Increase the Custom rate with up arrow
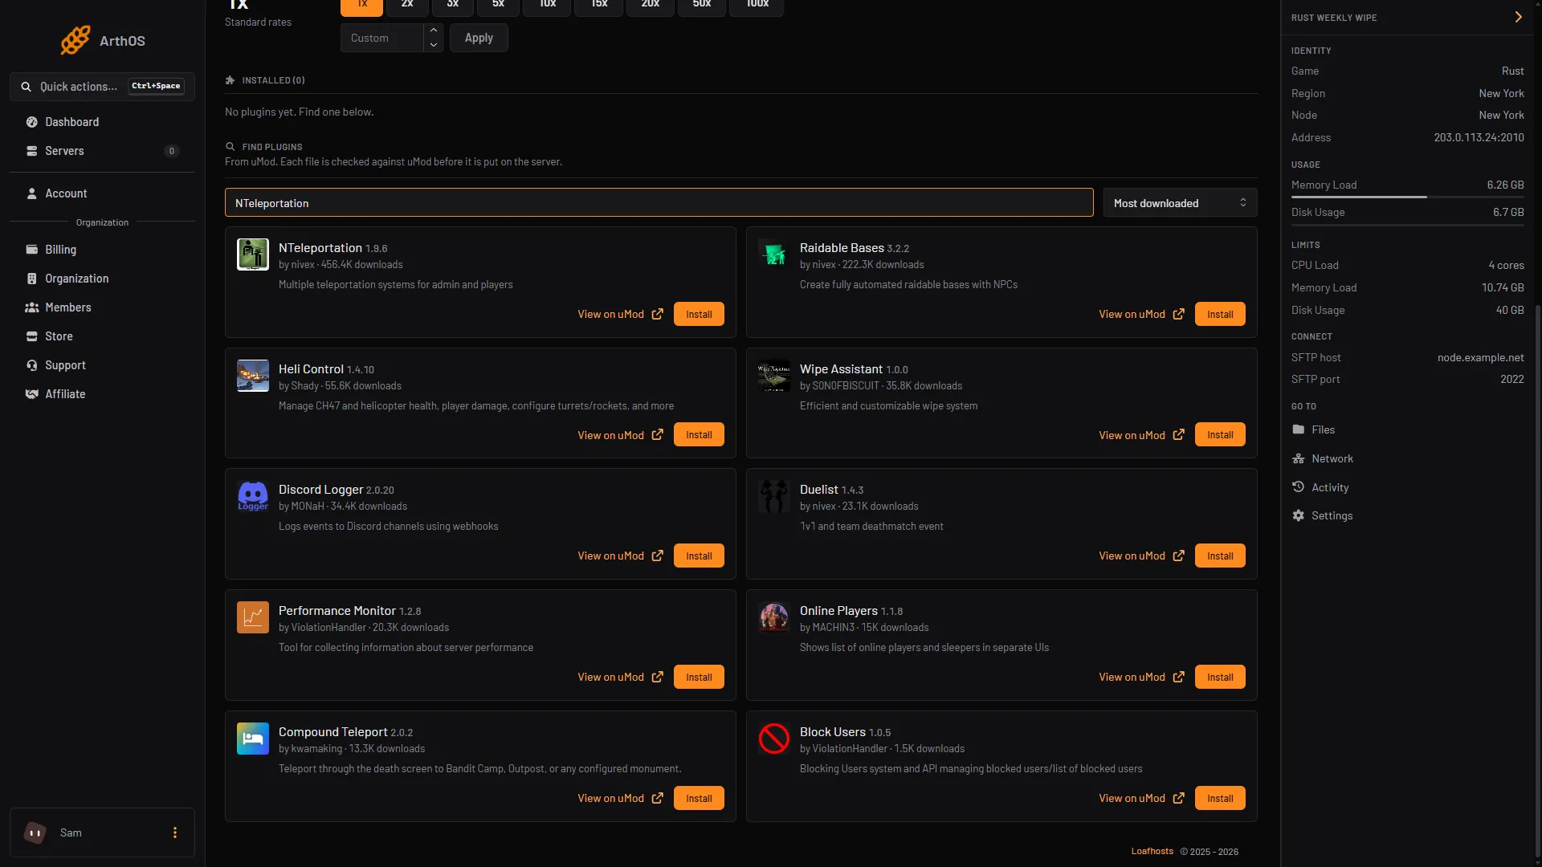Viewport: 1542px width, 867px height. 434,31
